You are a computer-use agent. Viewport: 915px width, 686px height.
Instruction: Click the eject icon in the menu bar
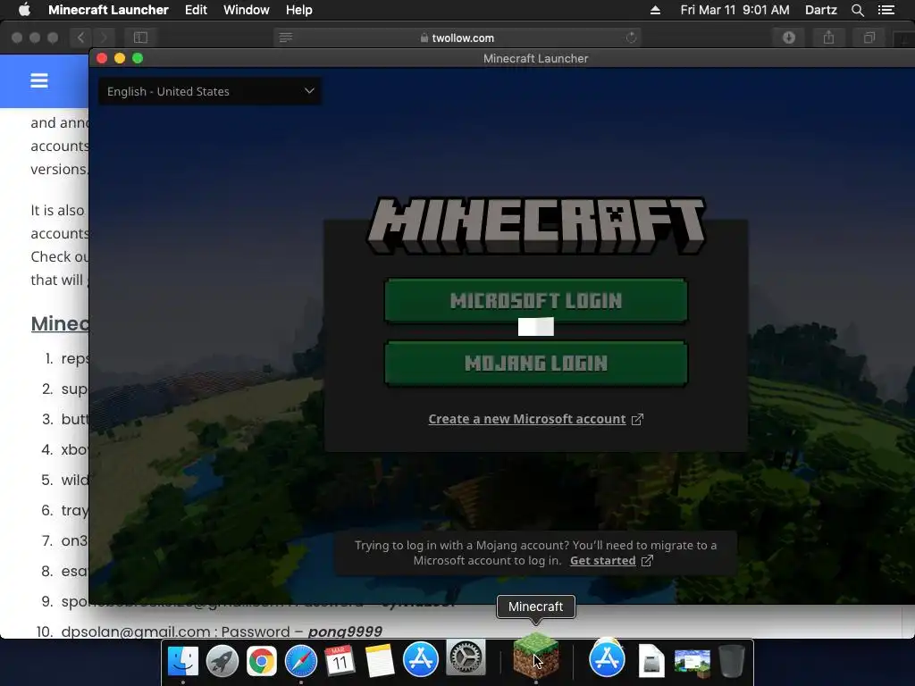tap(655, 10)
